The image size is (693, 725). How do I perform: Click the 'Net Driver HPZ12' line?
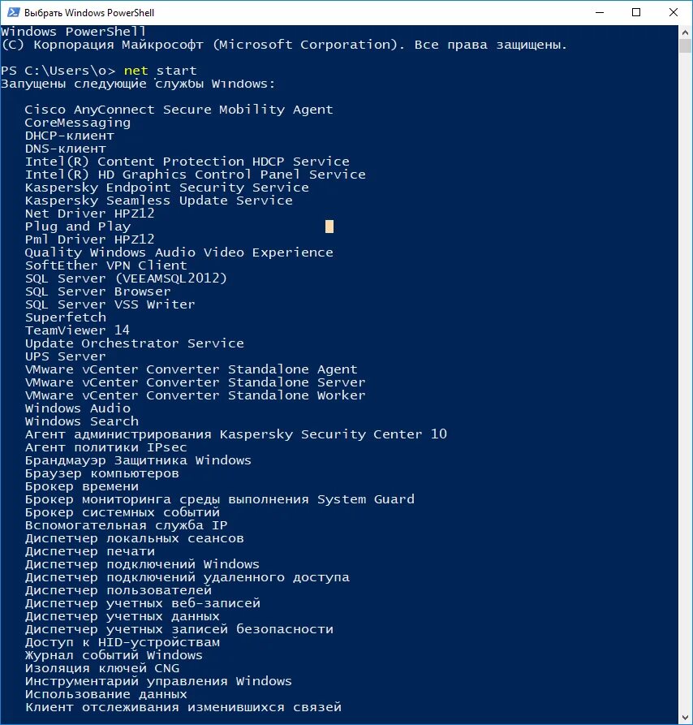tap(89, 214)
